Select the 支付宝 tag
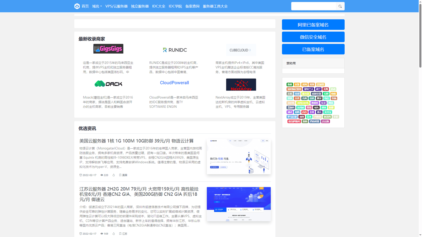422x237 pixels. [328, 112]
